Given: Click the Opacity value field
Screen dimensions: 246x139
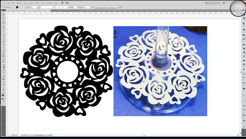Looking at the screenshot, I should pyautogui.click(x=87, y=7).
